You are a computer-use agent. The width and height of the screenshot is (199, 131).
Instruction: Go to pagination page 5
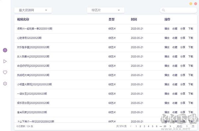(153, 126)
